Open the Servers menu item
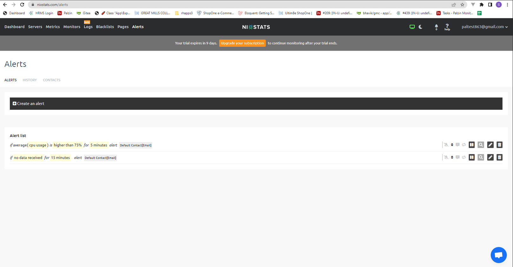 (35, 27)
